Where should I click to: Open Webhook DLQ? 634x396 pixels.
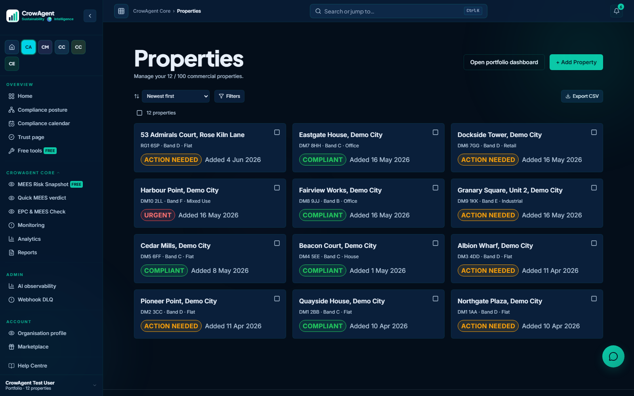point(35,300)
